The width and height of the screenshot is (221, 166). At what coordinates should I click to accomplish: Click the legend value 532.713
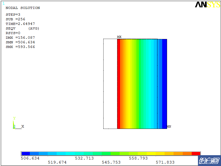pyautogui.click(x=84, y=158)
